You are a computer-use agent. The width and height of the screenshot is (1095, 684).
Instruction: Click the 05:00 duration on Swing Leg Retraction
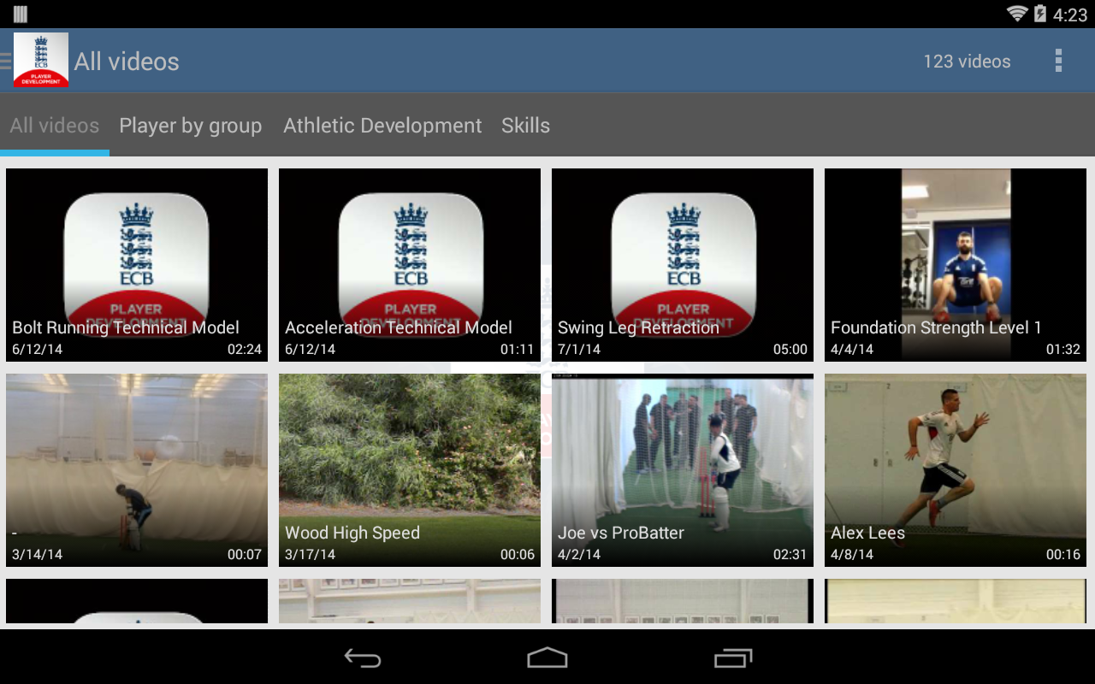pos(790,349)
